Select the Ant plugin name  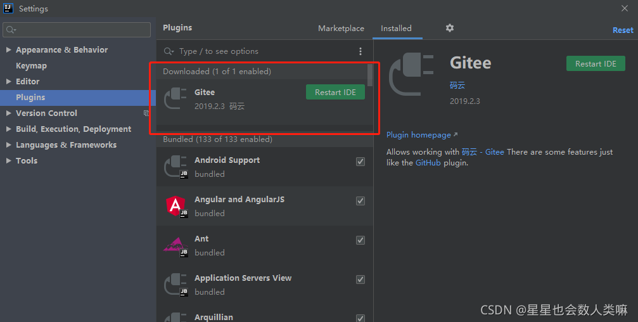201,238
